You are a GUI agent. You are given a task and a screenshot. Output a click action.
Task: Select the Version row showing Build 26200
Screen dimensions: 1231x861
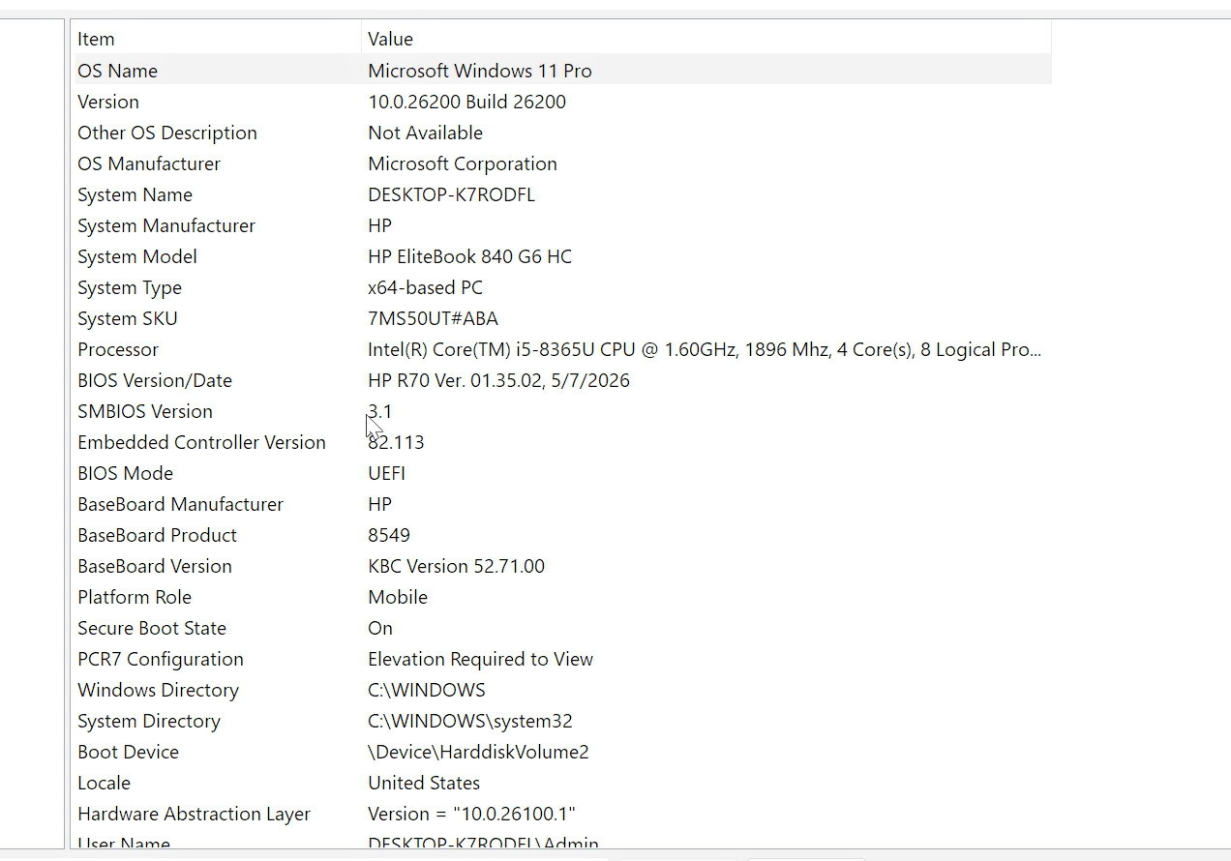click(563, 102)
